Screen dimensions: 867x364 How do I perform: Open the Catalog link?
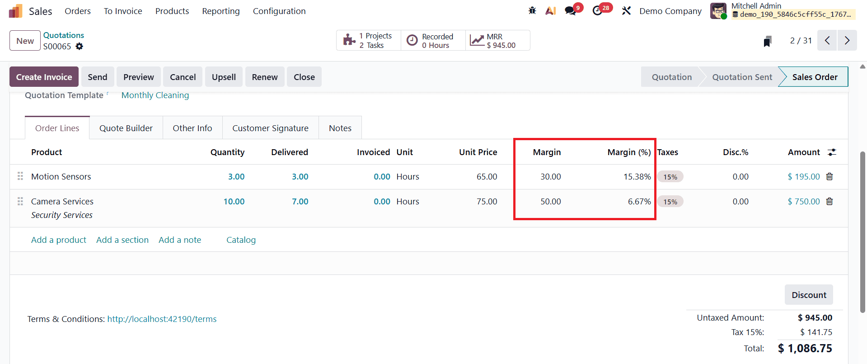[241, 240]
